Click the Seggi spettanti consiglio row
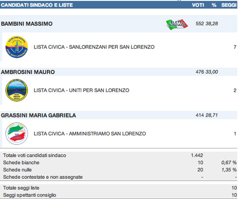The height and width of the screenshot is (199, 240). click(119, 195)
